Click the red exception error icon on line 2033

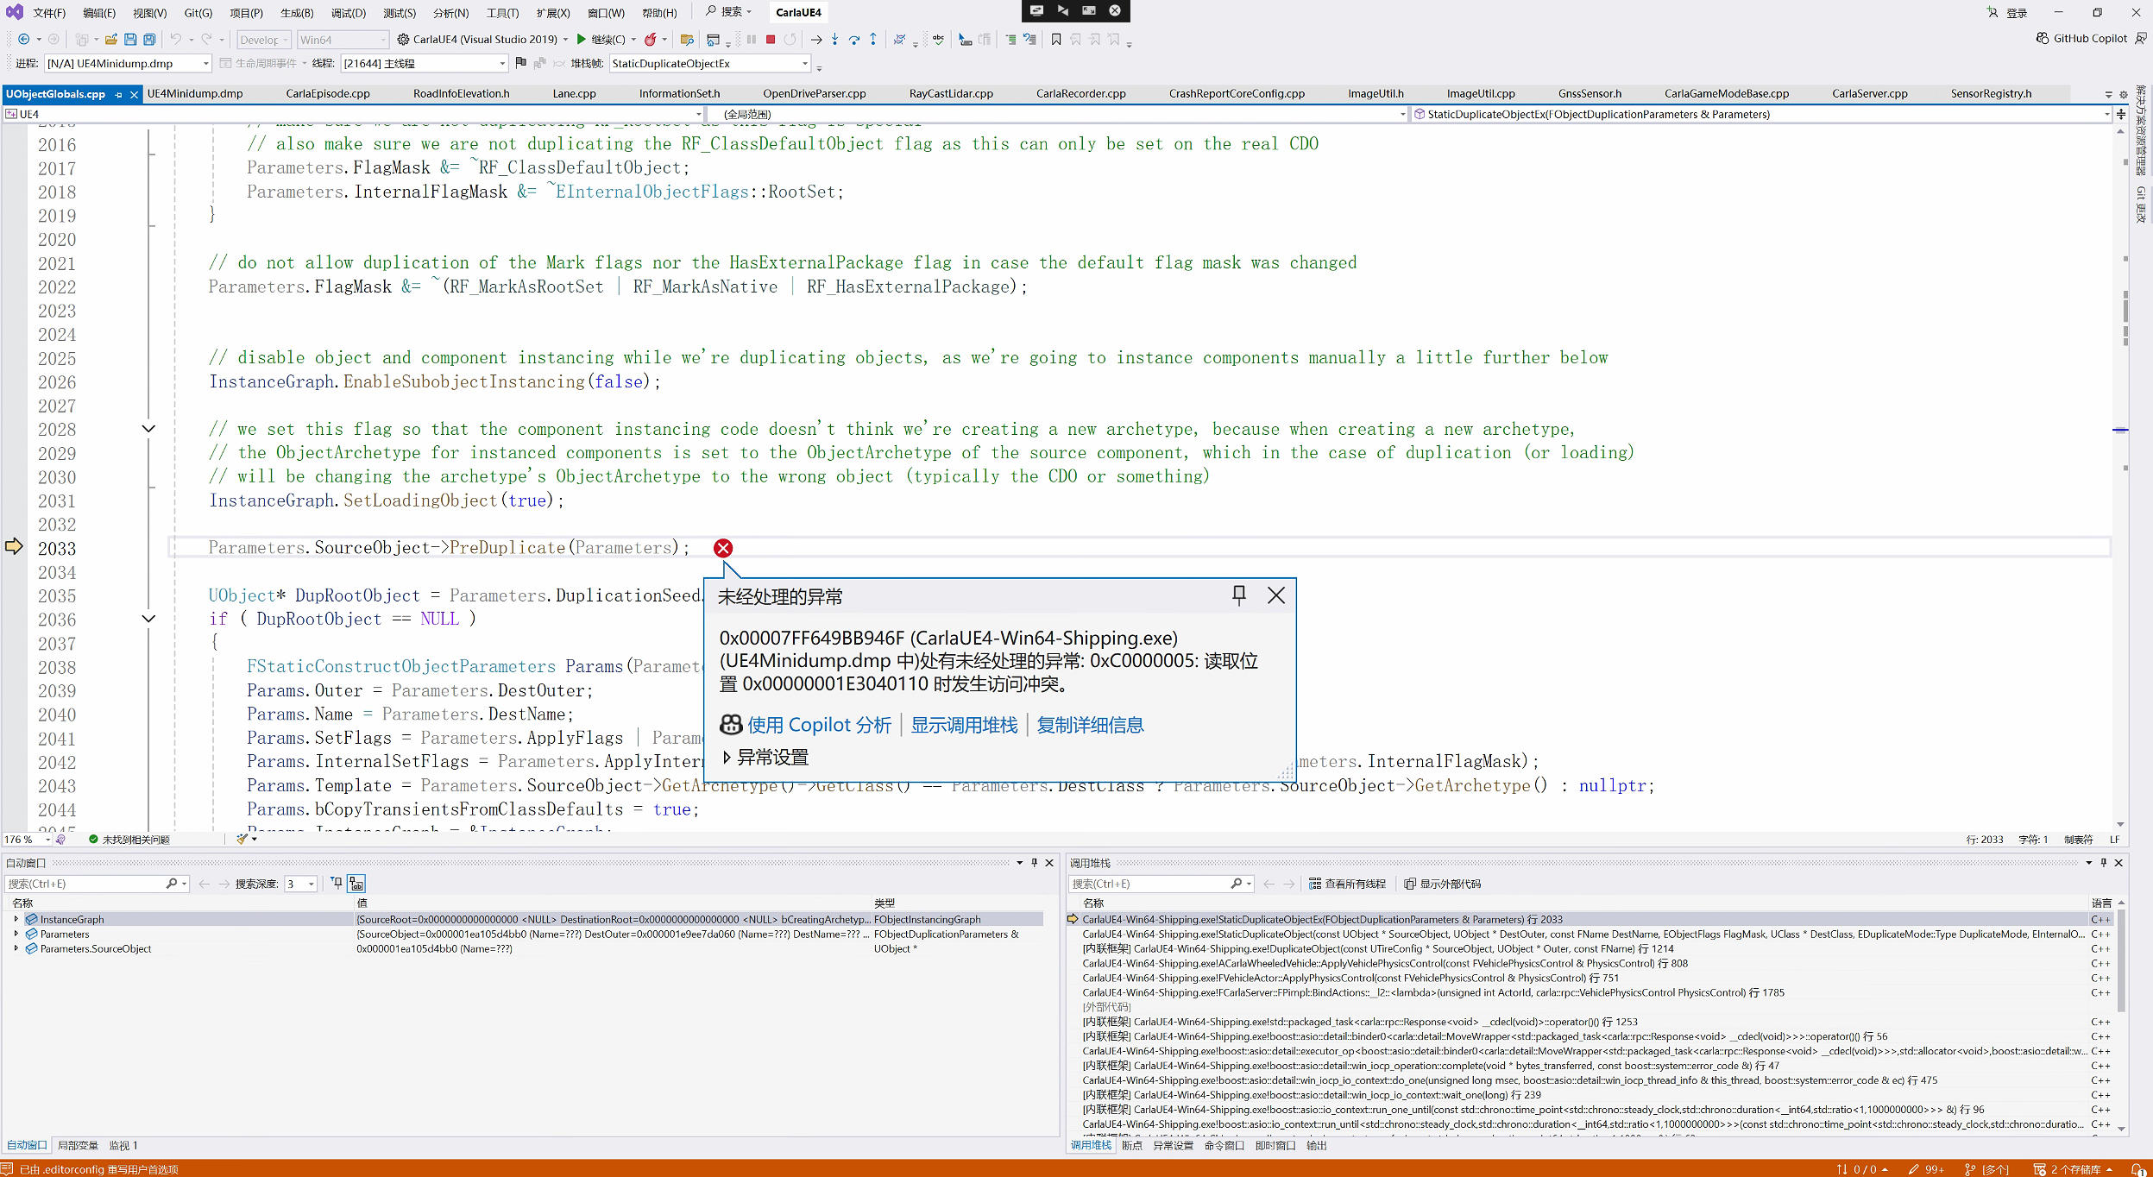tap(723, 548)
